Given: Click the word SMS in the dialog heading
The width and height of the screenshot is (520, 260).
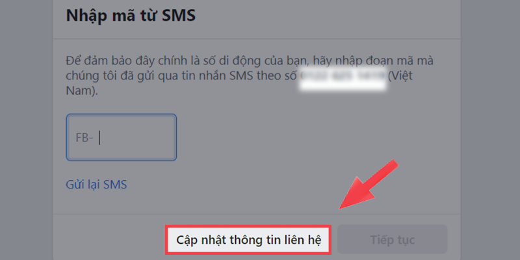Looking at the screenshot, I should [x=179, y=15].
